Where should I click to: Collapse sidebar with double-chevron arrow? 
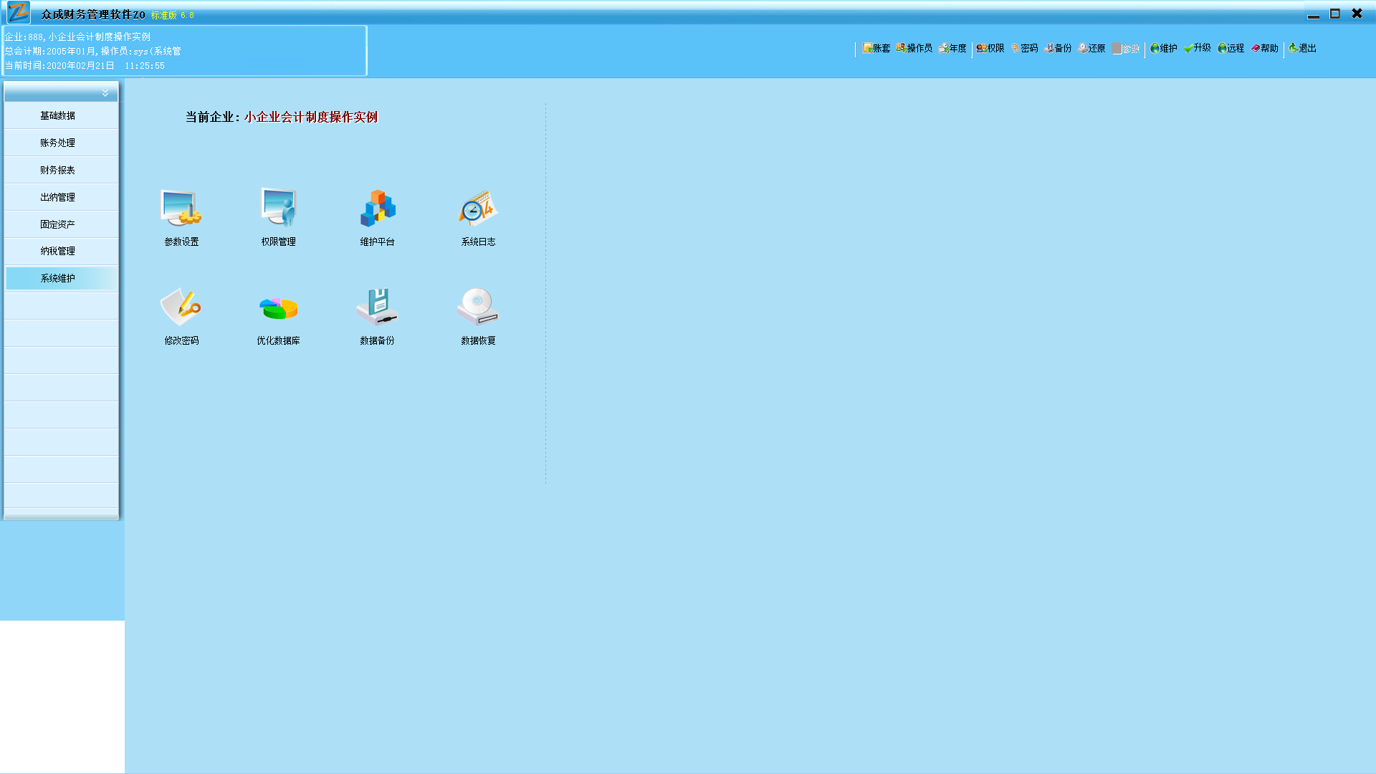pyautogui.click(x=105, y=92)
